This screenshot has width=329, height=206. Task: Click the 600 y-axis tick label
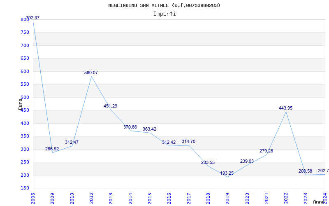click(25, 71)
